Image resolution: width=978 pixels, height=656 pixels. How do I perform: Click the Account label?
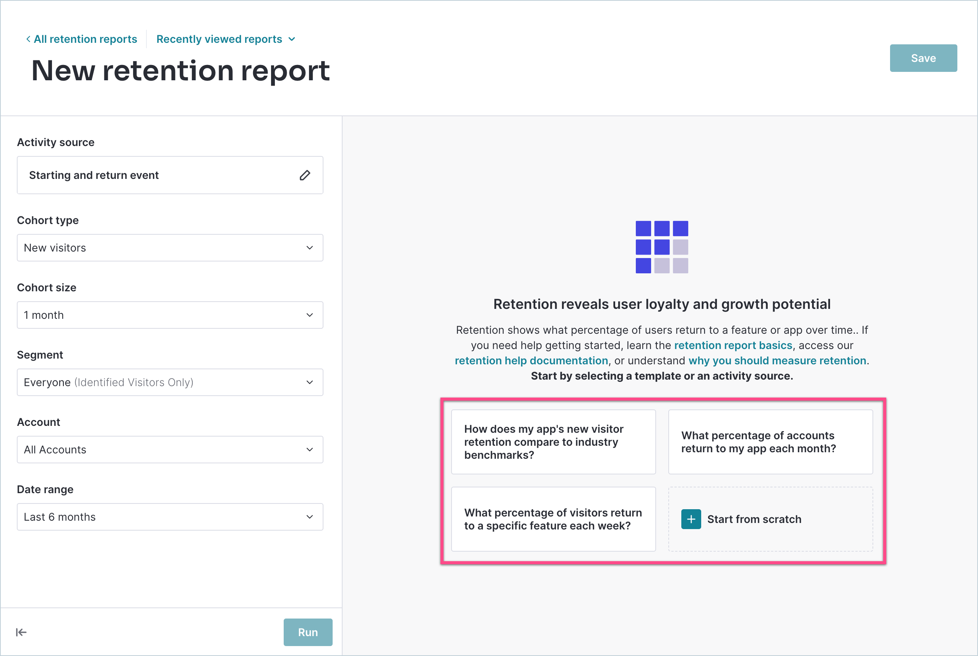coord(39,422)
